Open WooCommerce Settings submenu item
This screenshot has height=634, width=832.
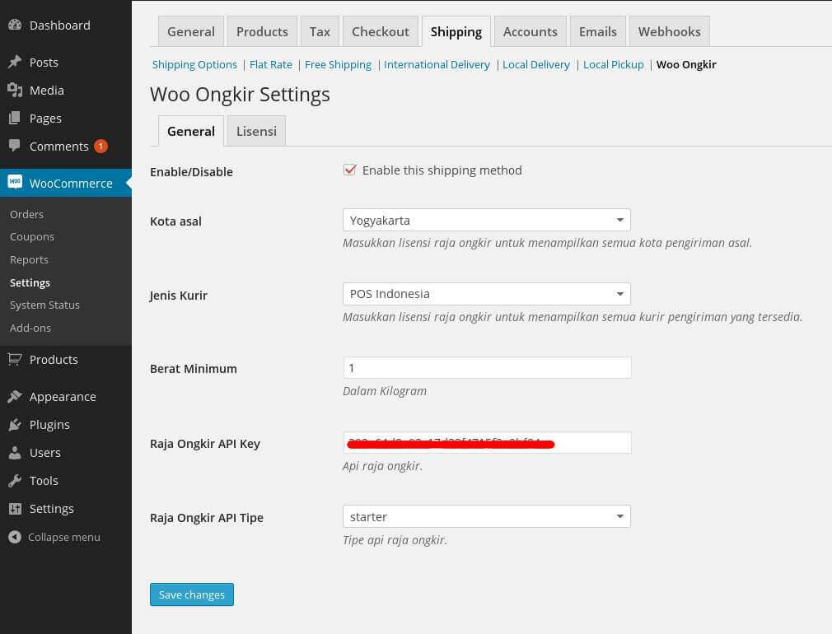[x=30, y=282]
